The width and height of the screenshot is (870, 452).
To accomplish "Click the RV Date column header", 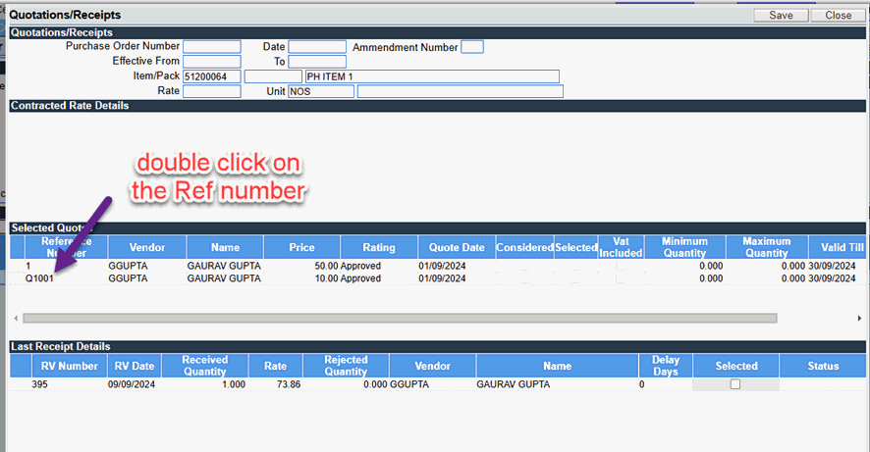I will pos(135,366).
